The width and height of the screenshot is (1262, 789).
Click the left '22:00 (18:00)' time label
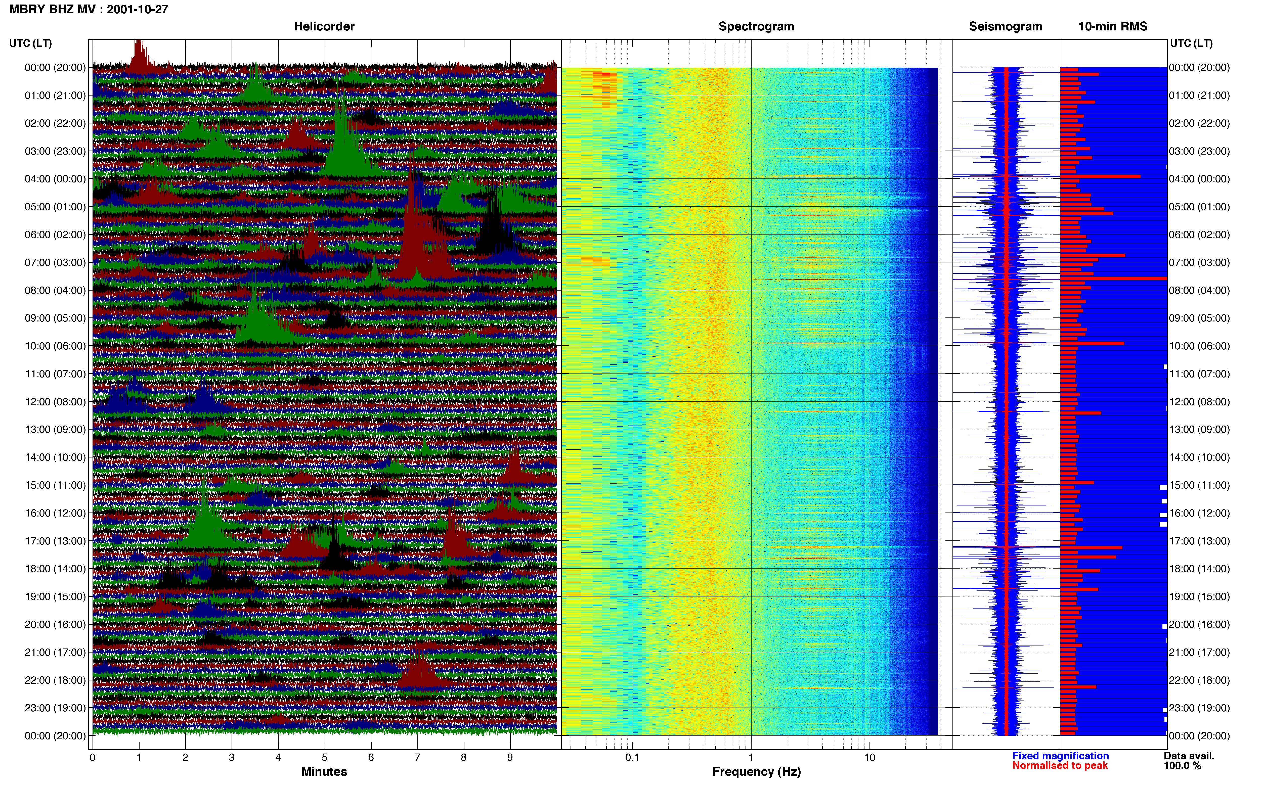coord(55,680)
